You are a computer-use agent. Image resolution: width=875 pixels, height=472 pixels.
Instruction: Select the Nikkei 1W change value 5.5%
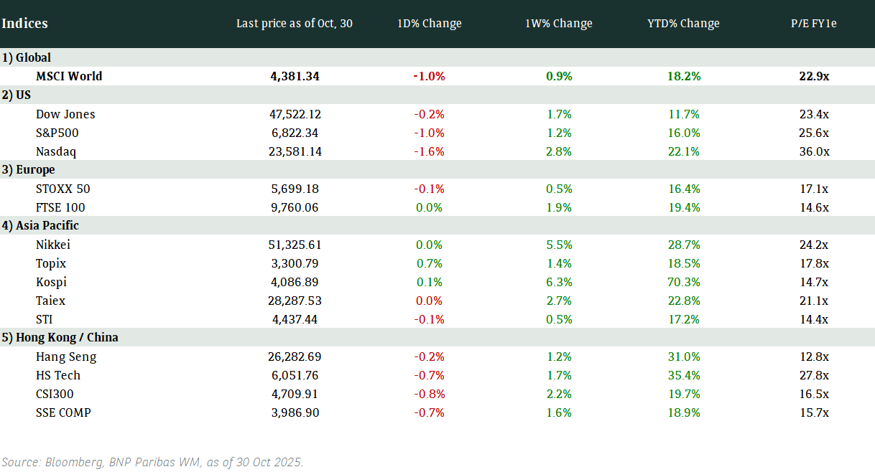(x=559, y=245)
